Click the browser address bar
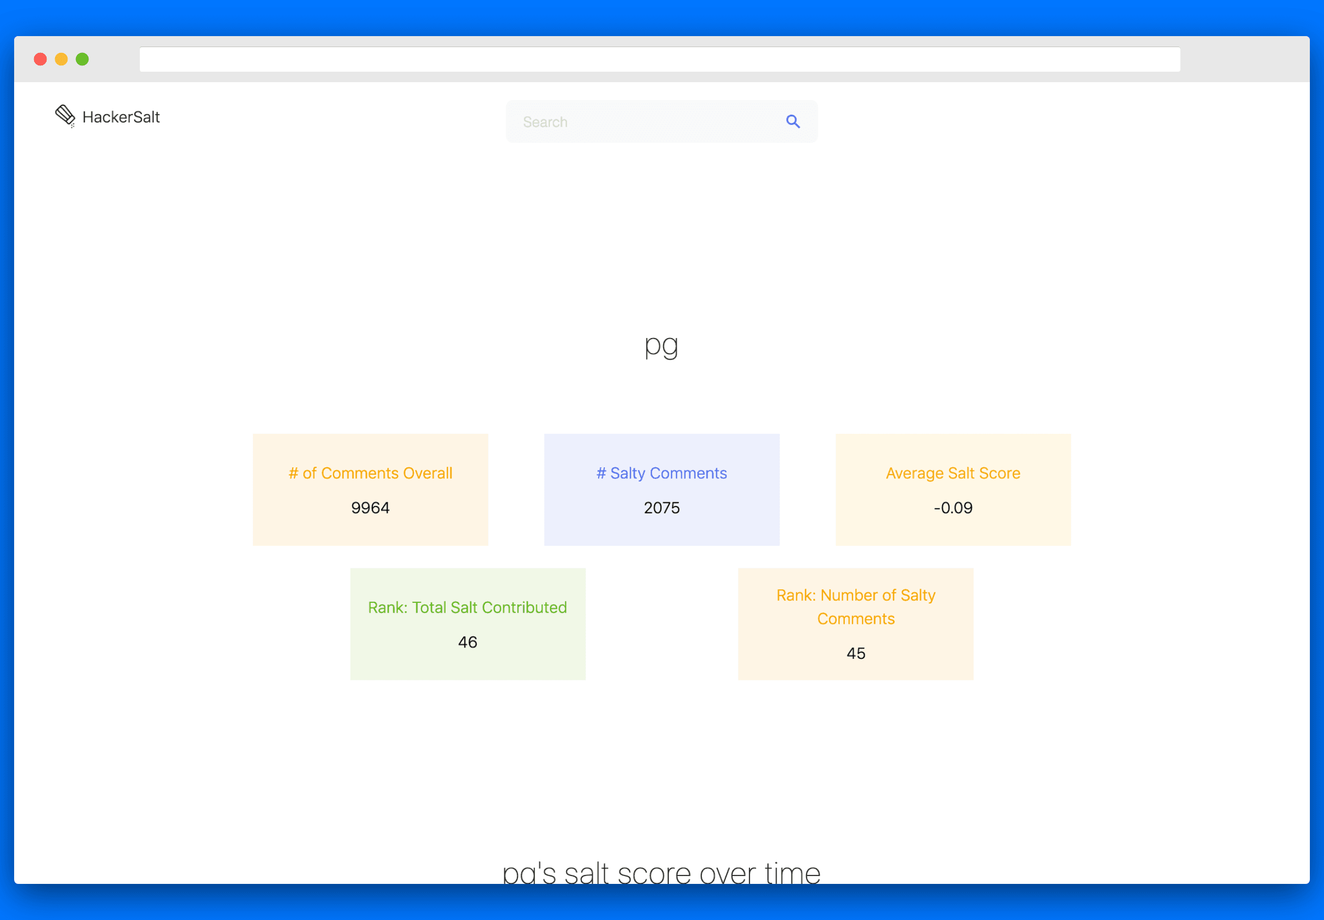The height and width of the screenshot is (920, 1324). tap(659, 59)
